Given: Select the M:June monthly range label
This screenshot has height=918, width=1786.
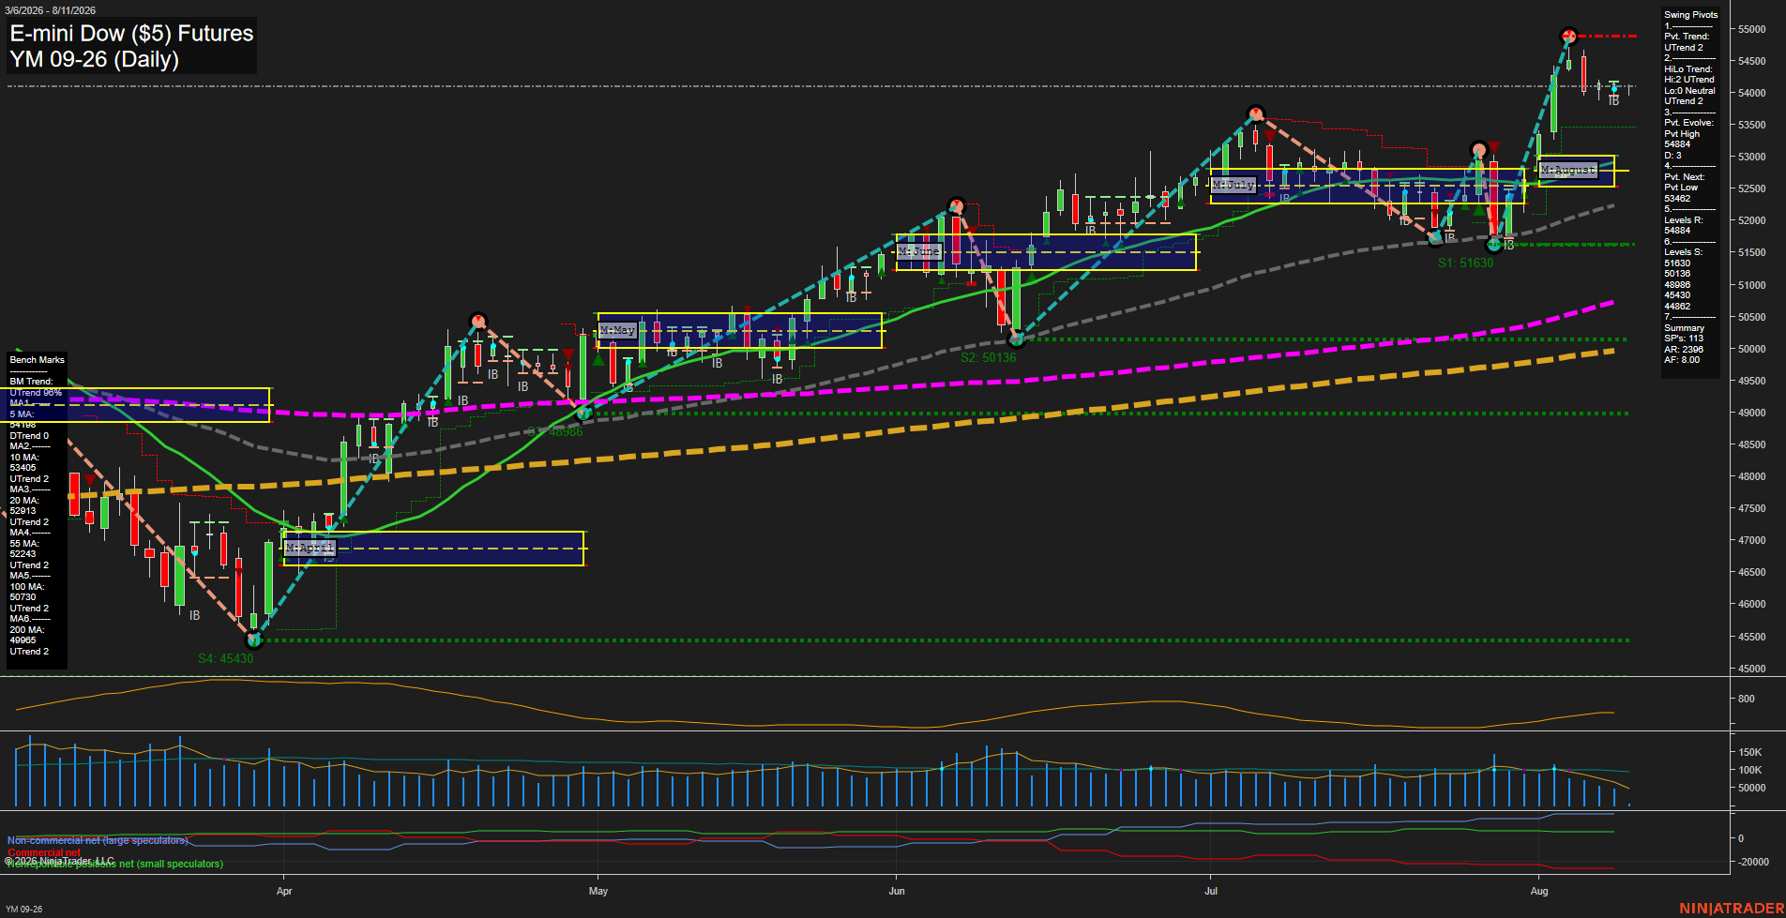Looking at the screenshot, I should [x=919, y=251].
